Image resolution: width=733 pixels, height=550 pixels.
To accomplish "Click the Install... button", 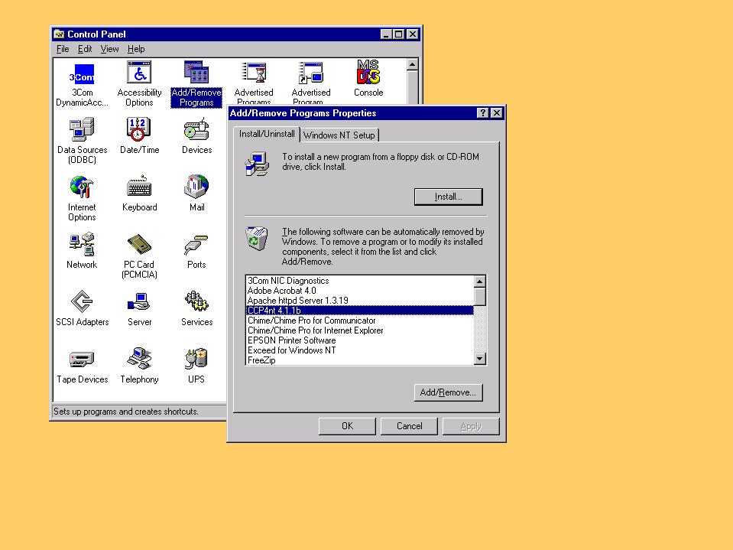I will 449,197.
